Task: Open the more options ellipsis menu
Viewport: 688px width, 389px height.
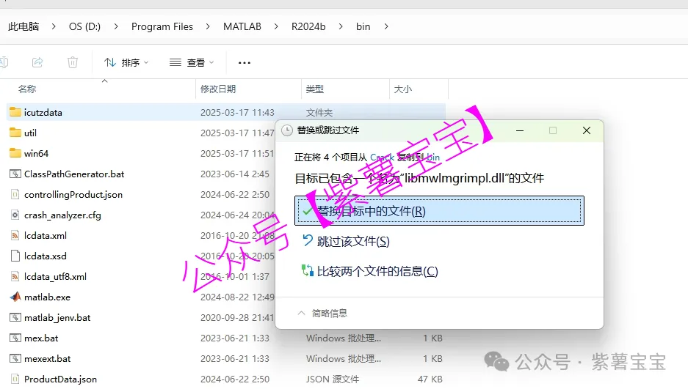Action: tap(245, 63)
